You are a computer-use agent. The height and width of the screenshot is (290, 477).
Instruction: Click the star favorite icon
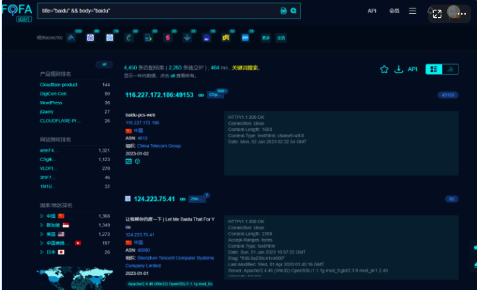click(384, 69)
